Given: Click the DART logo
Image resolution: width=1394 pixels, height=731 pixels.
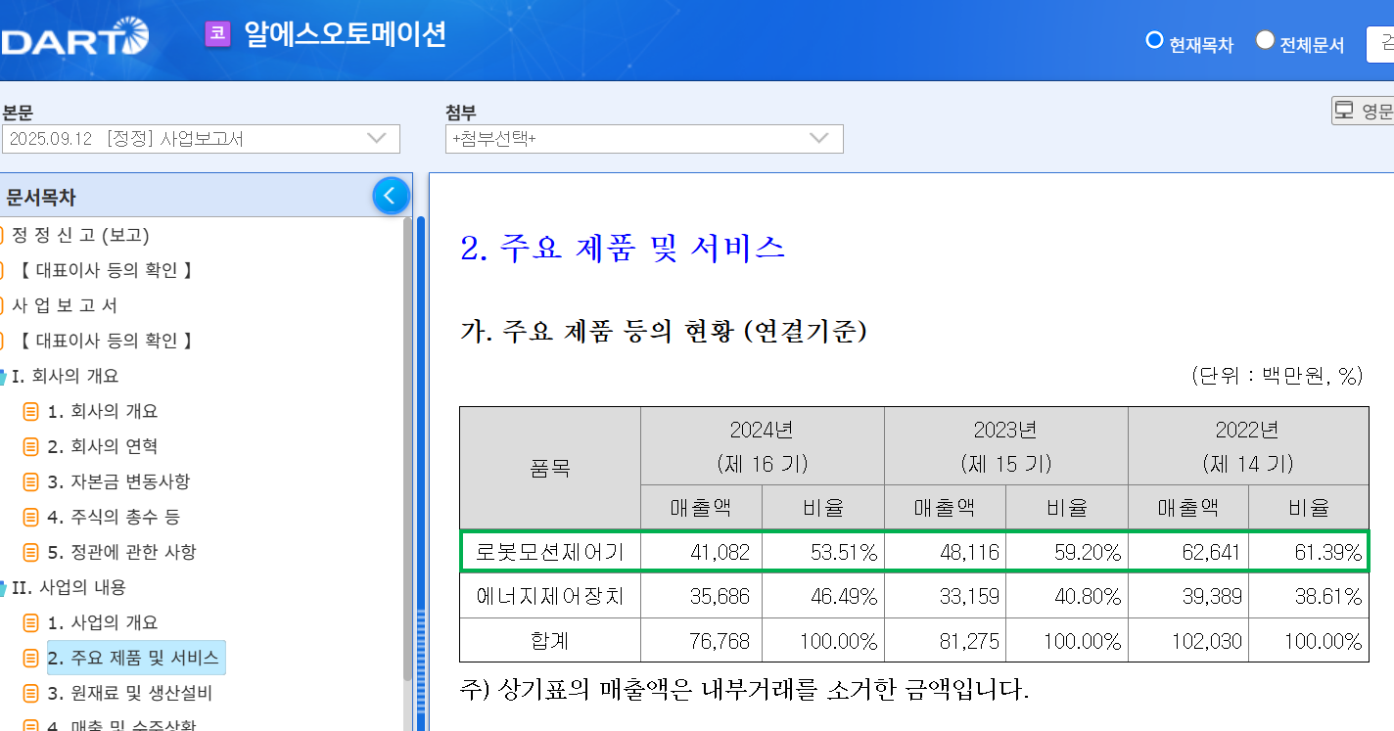Looking at the screenshot, I should coord(73,37).
